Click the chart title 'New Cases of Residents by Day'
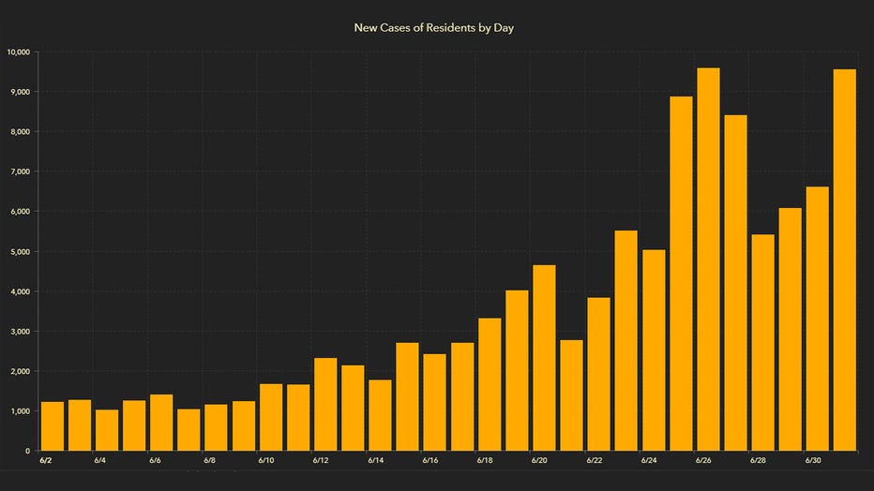Viewport: 874px width, 491px height. (x=433, y=28)
